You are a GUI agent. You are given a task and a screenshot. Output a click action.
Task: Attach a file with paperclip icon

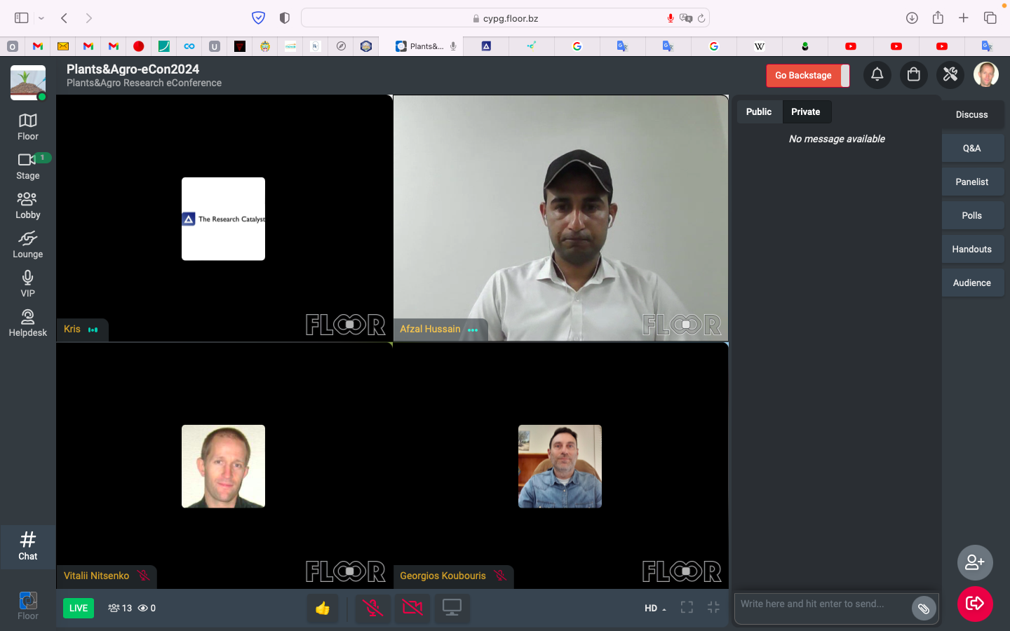tap(924, 609)
